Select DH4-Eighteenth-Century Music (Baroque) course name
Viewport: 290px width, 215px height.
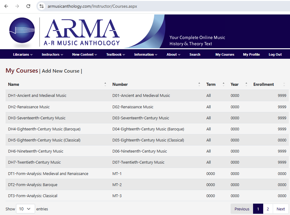coord(44,129)
